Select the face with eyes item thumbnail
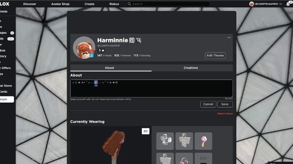The height and width of the screenshot is (164, 293). [203, 159]
